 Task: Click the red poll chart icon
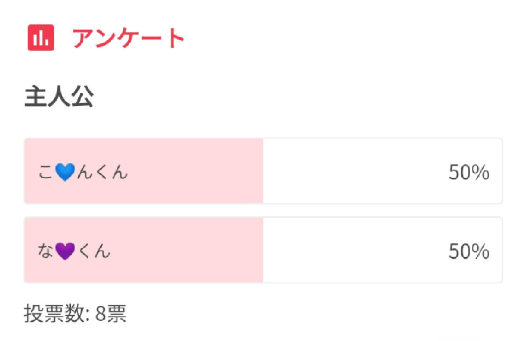(41, 38)
